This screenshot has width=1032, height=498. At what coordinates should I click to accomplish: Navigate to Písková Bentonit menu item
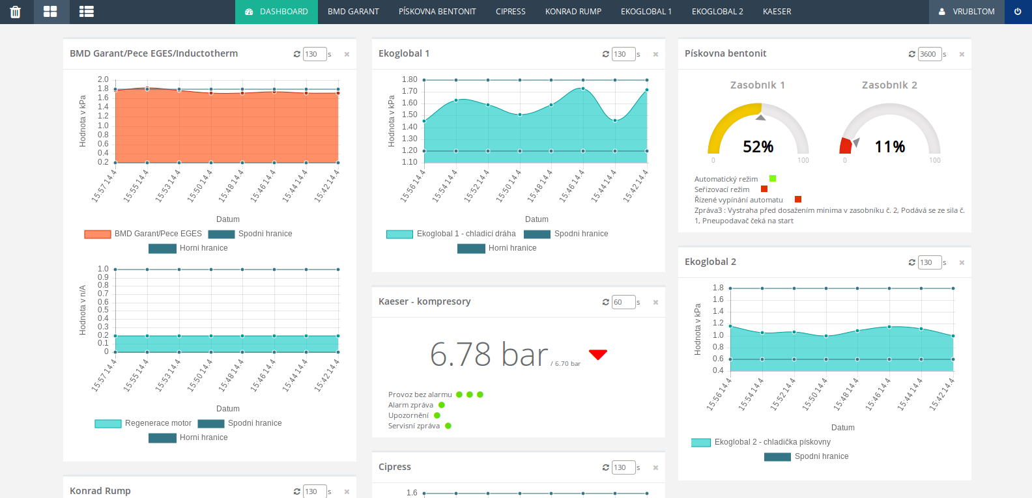[437, 12]
